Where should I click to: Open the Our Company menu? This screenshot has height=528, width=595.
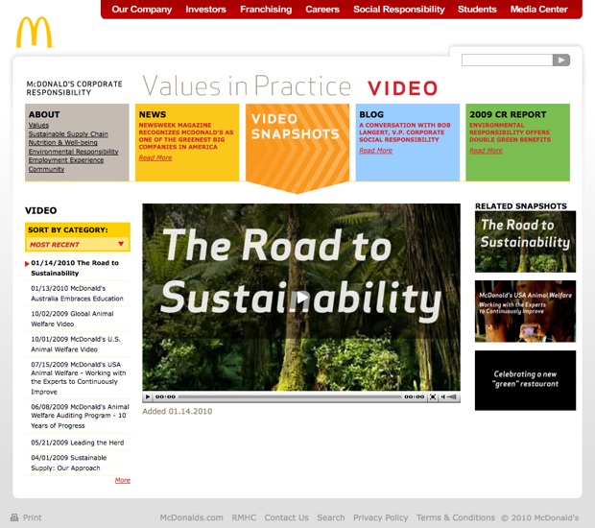coord(141,10)
